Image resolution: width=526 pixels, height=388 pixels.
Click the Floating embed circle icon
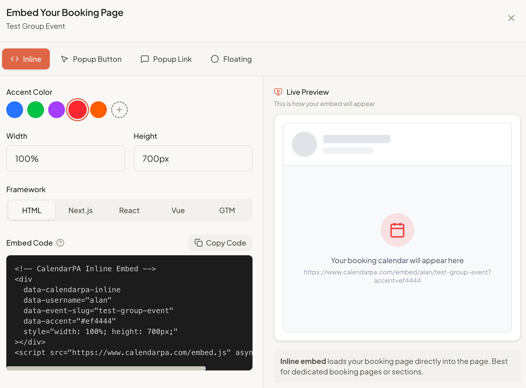[x=215, y=59]
